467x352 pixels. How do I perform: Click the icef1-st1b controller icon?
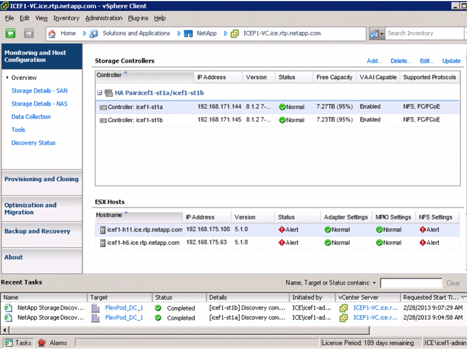click(x=103, y=120)
